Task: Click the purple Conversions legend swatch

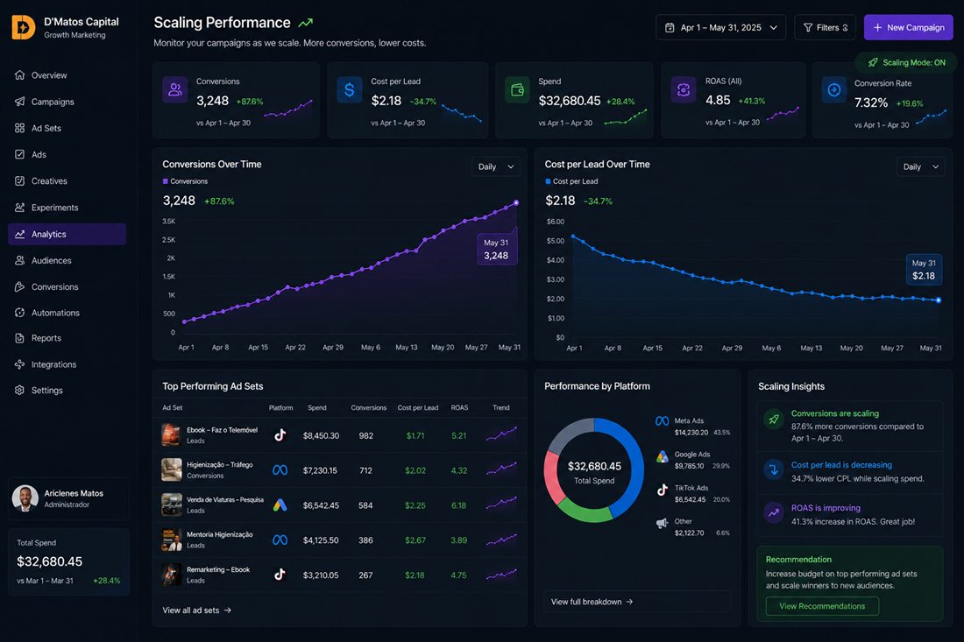Action: (165, 181)
